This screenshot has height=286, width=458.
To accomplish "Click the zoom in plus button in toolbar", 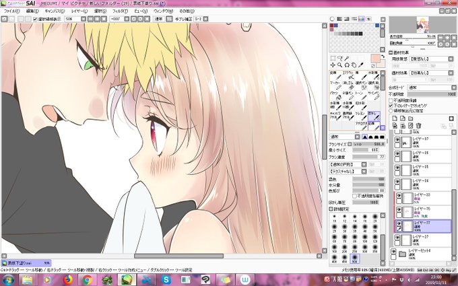I will (97, 19).
